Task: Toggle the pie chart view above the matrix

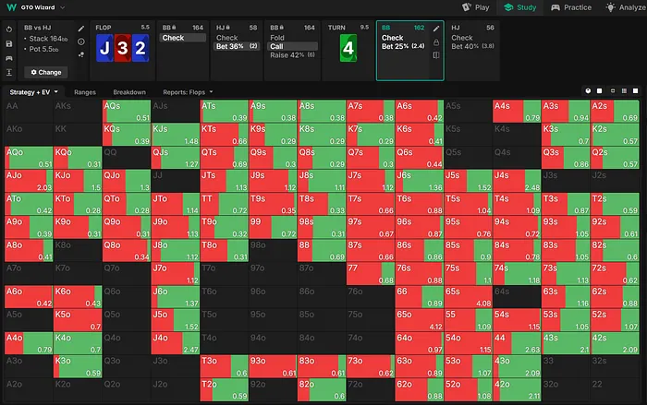Action: [589, 92]
